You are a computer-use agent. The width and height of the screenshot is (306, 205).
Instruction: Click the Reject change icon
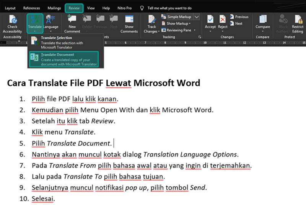pos(223,20)
